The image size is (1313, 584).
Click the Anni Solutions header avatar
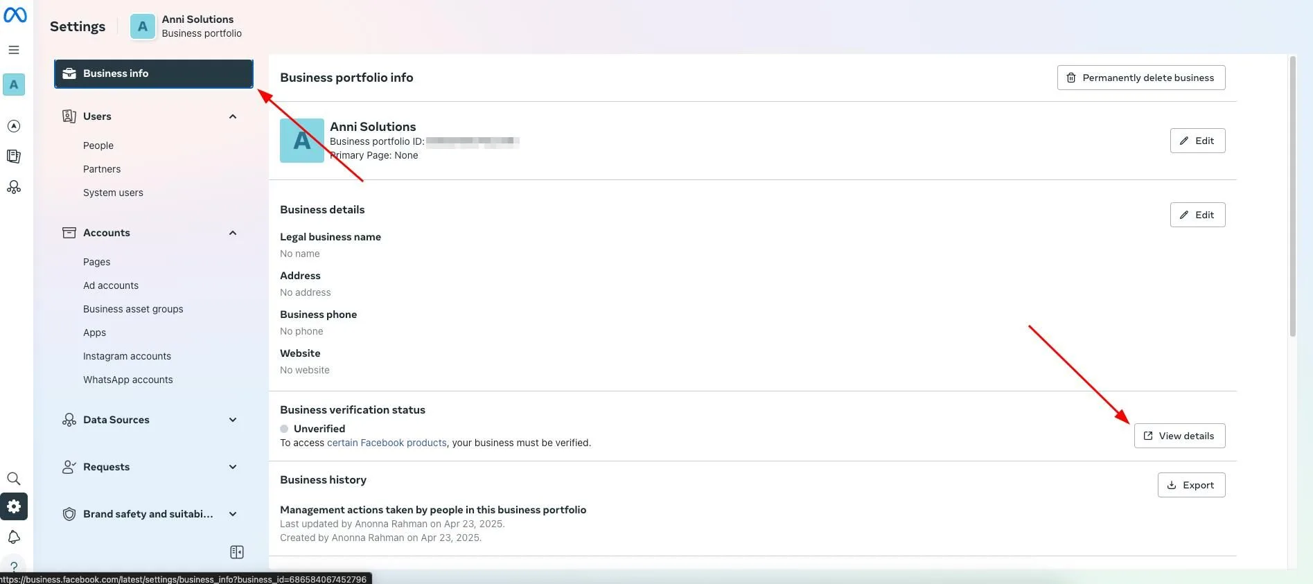[x=143, y=26]
